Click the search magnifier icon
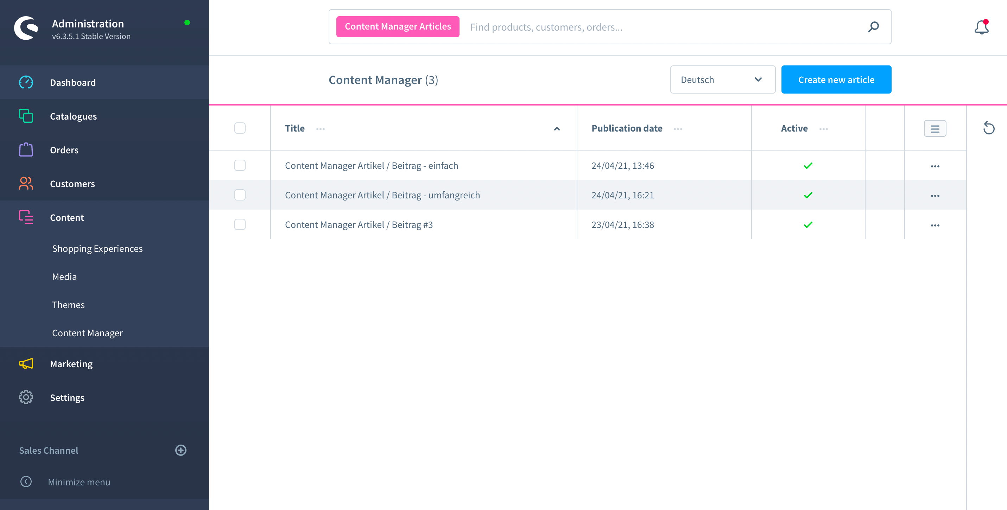The image size is (1007, 510). [x=873, y=27]
